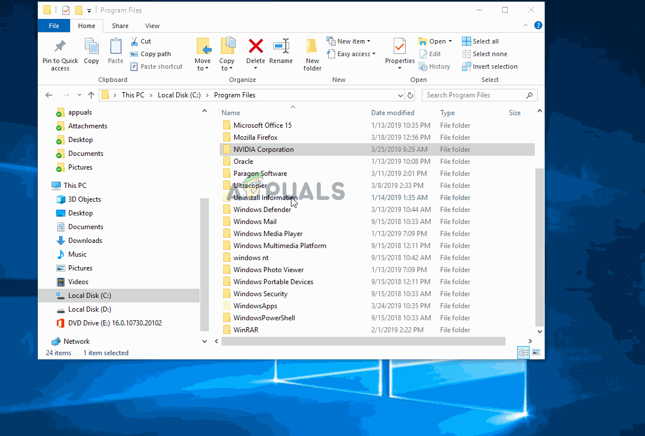This screenshot has width=645, height=436.
Task: Sort by the Name column header
Action: point(231,112)
